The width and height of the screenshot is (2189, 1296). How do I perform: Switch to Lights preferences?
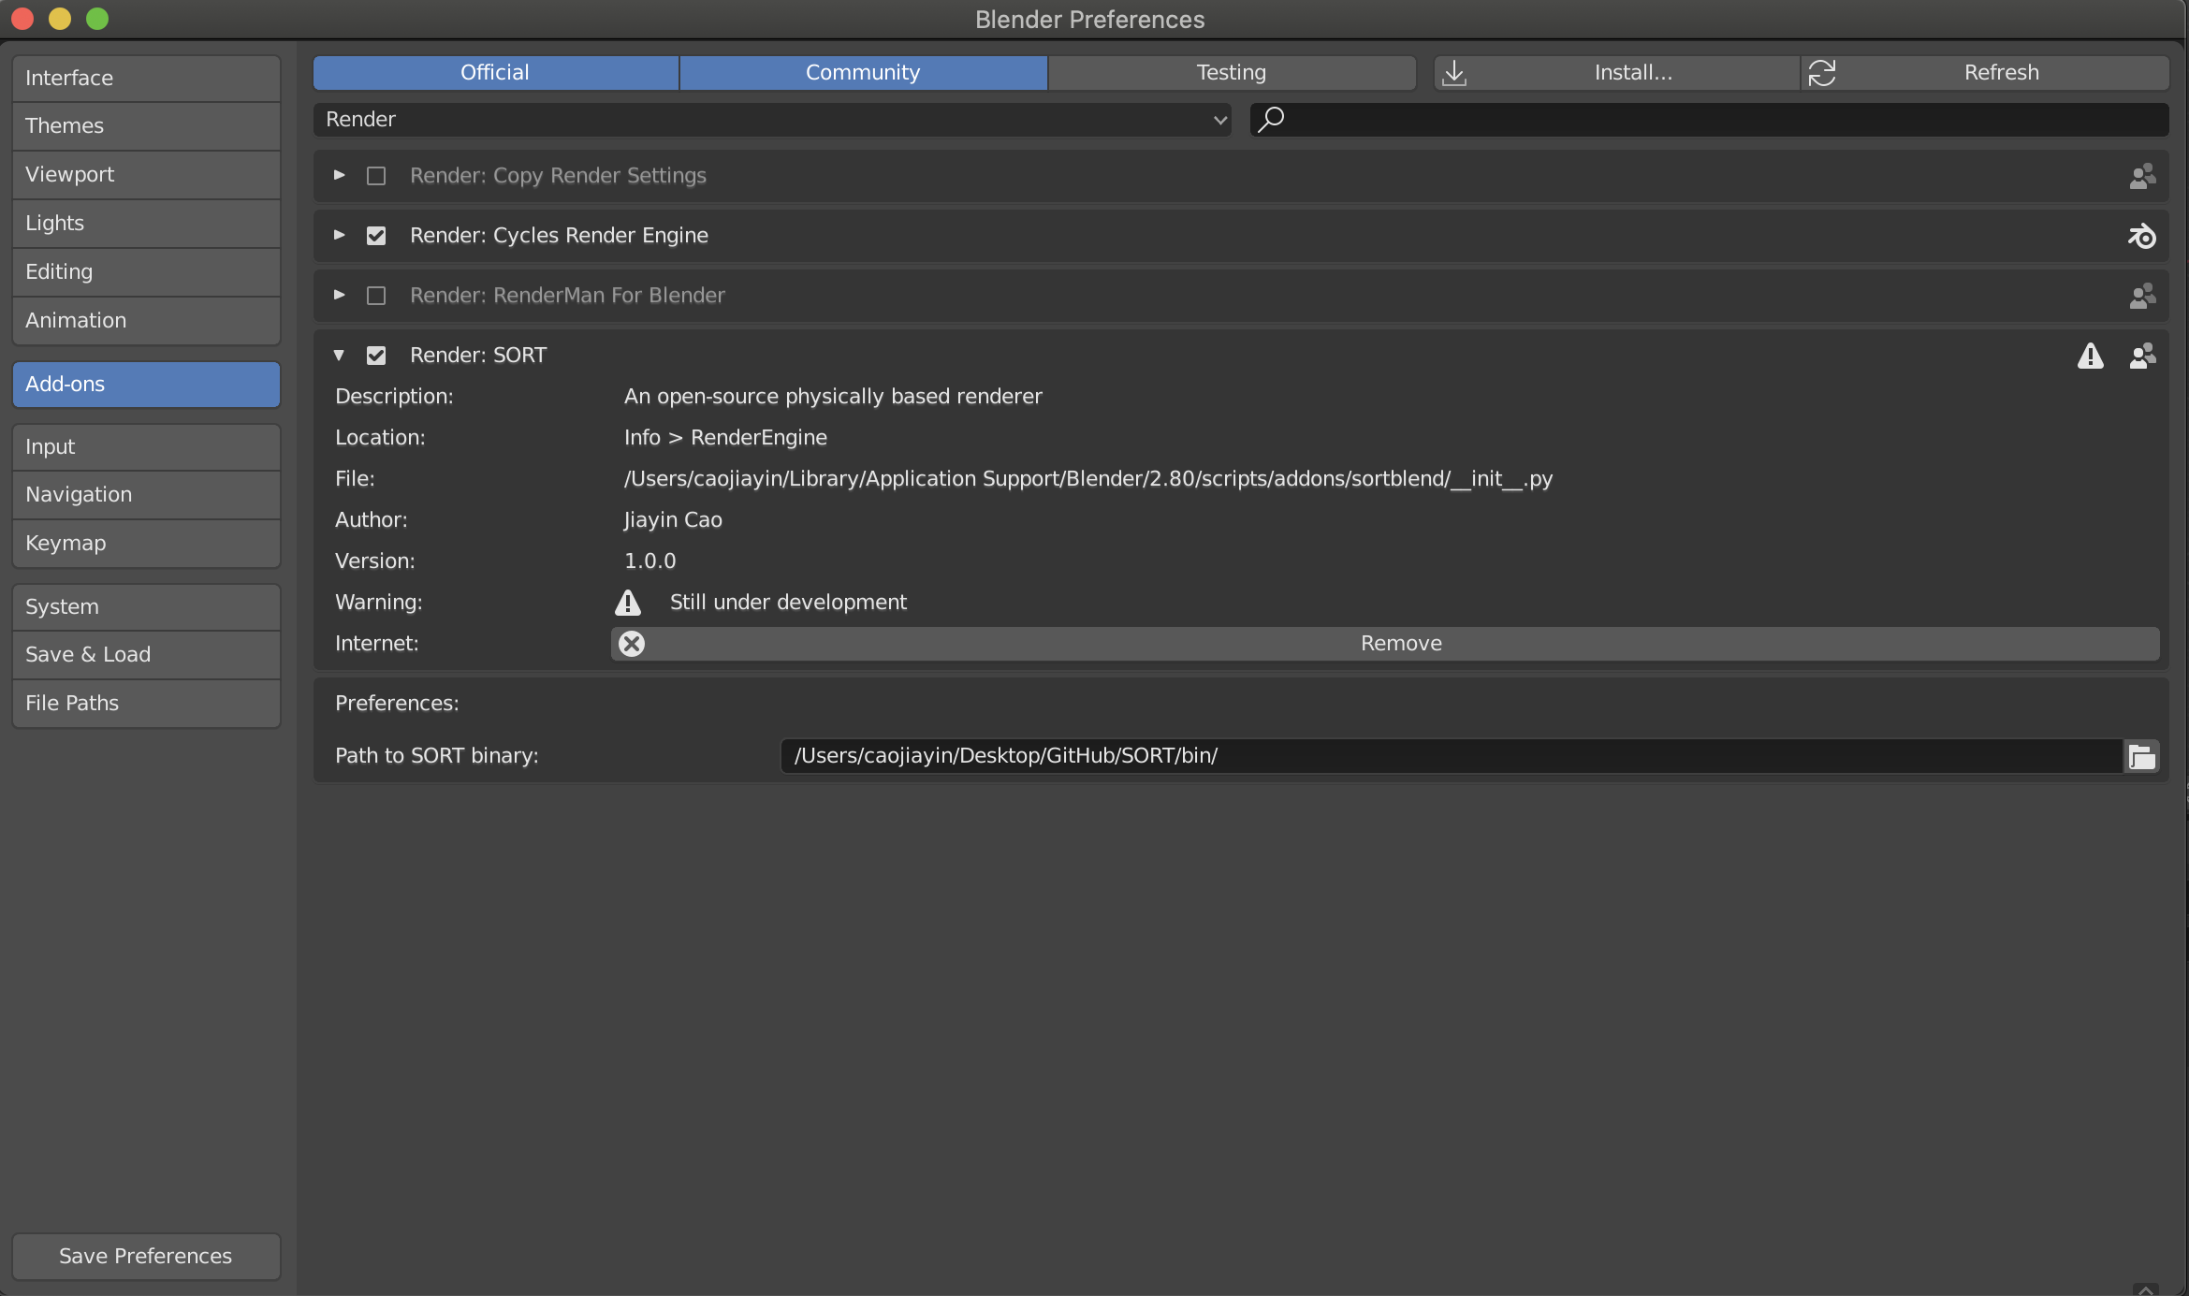146,224
